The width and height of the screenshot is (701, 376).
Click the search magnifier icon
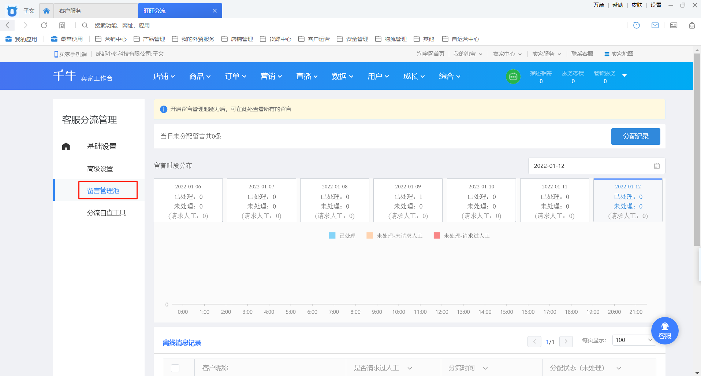point(85,25)
